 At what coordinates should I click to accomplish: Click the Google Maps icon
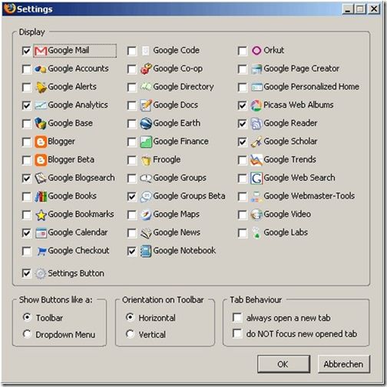coord(146,215)
